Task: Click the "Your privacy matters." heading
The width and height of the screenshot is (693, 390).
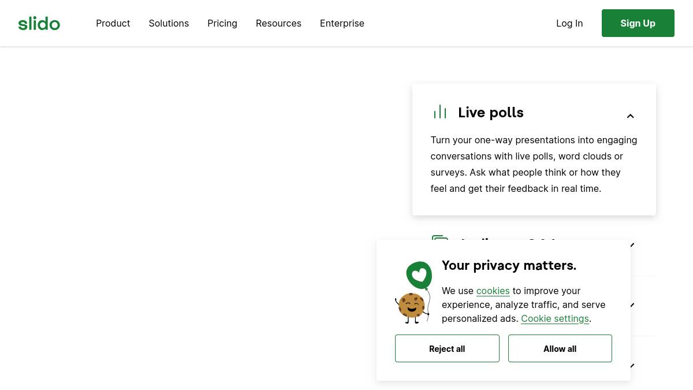Action: coord(509,266)
